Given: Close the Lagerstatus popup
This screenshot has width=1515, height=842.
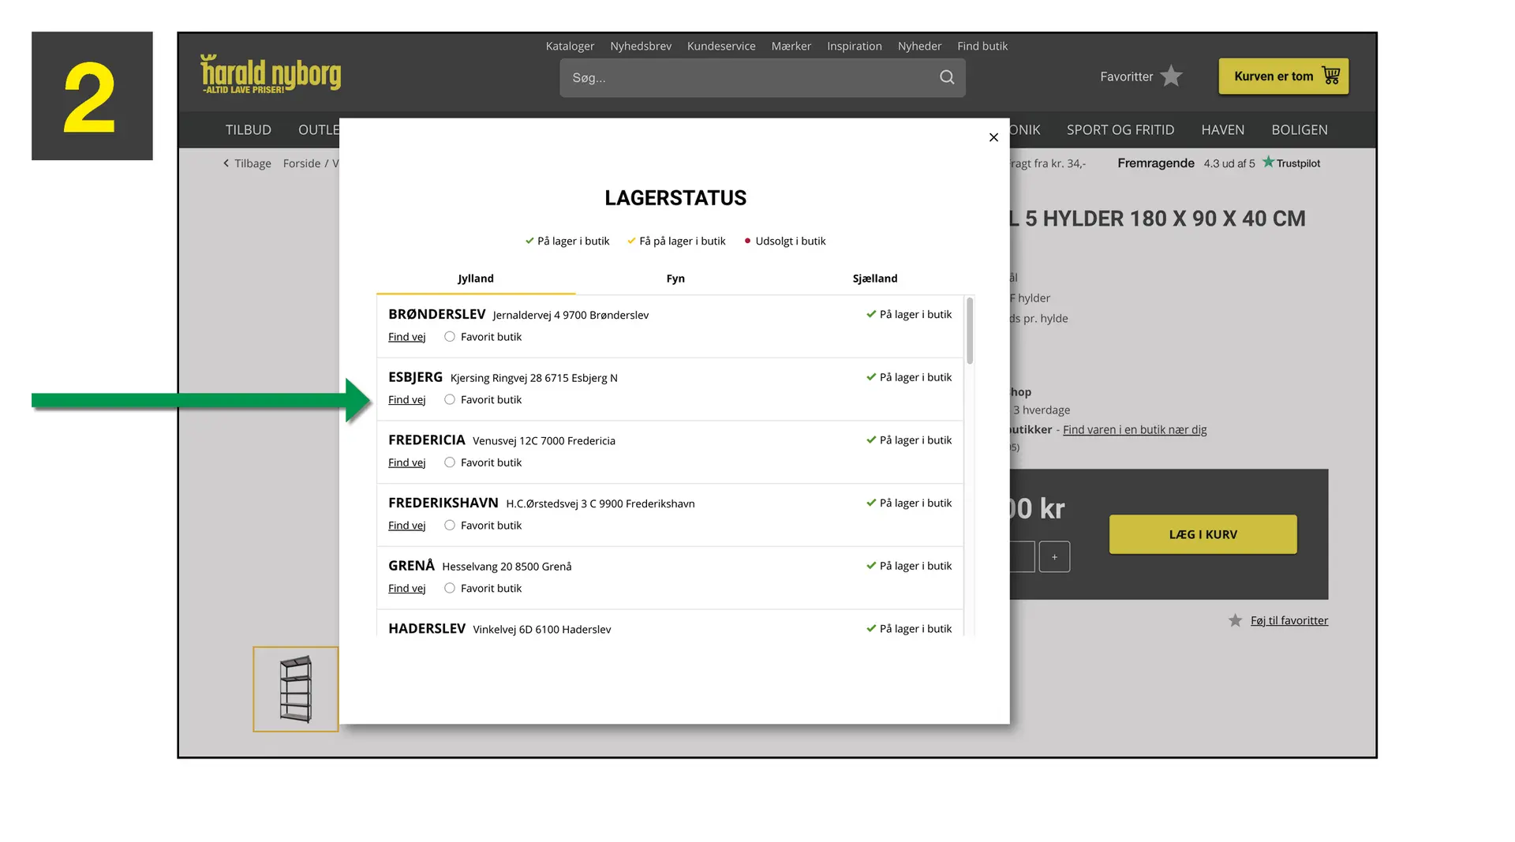Looking at the screenshot, I should coord(993,137).
